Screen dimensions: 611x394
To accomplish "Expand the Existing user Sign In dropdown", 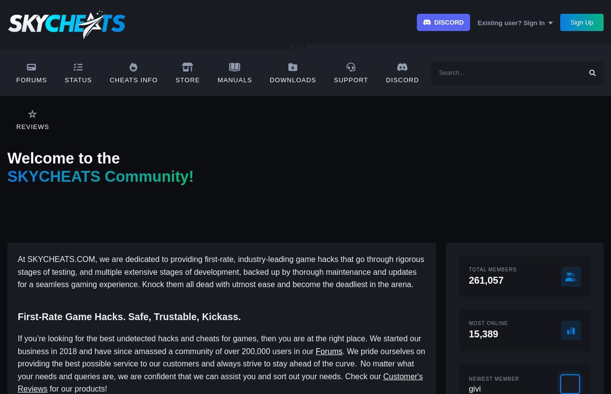I will point(515,23).
